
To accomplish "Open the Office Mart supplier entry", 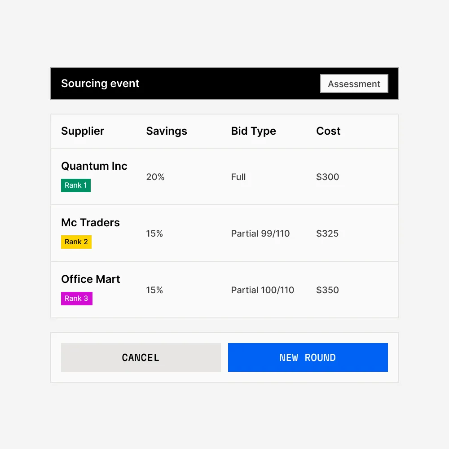I will [90, 279].
